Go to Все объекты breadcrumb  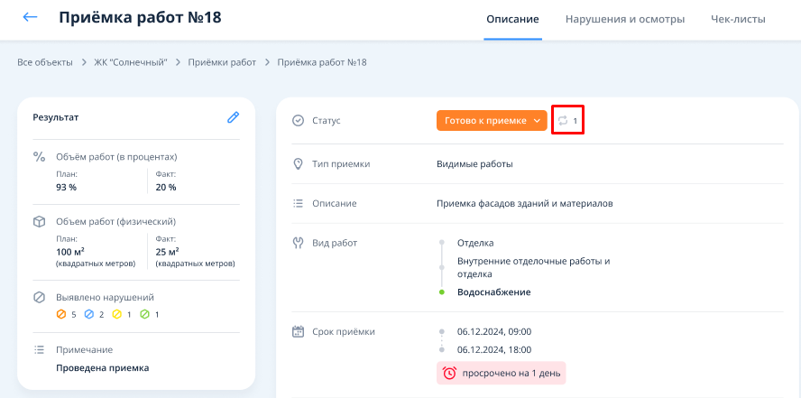point(45,62)
